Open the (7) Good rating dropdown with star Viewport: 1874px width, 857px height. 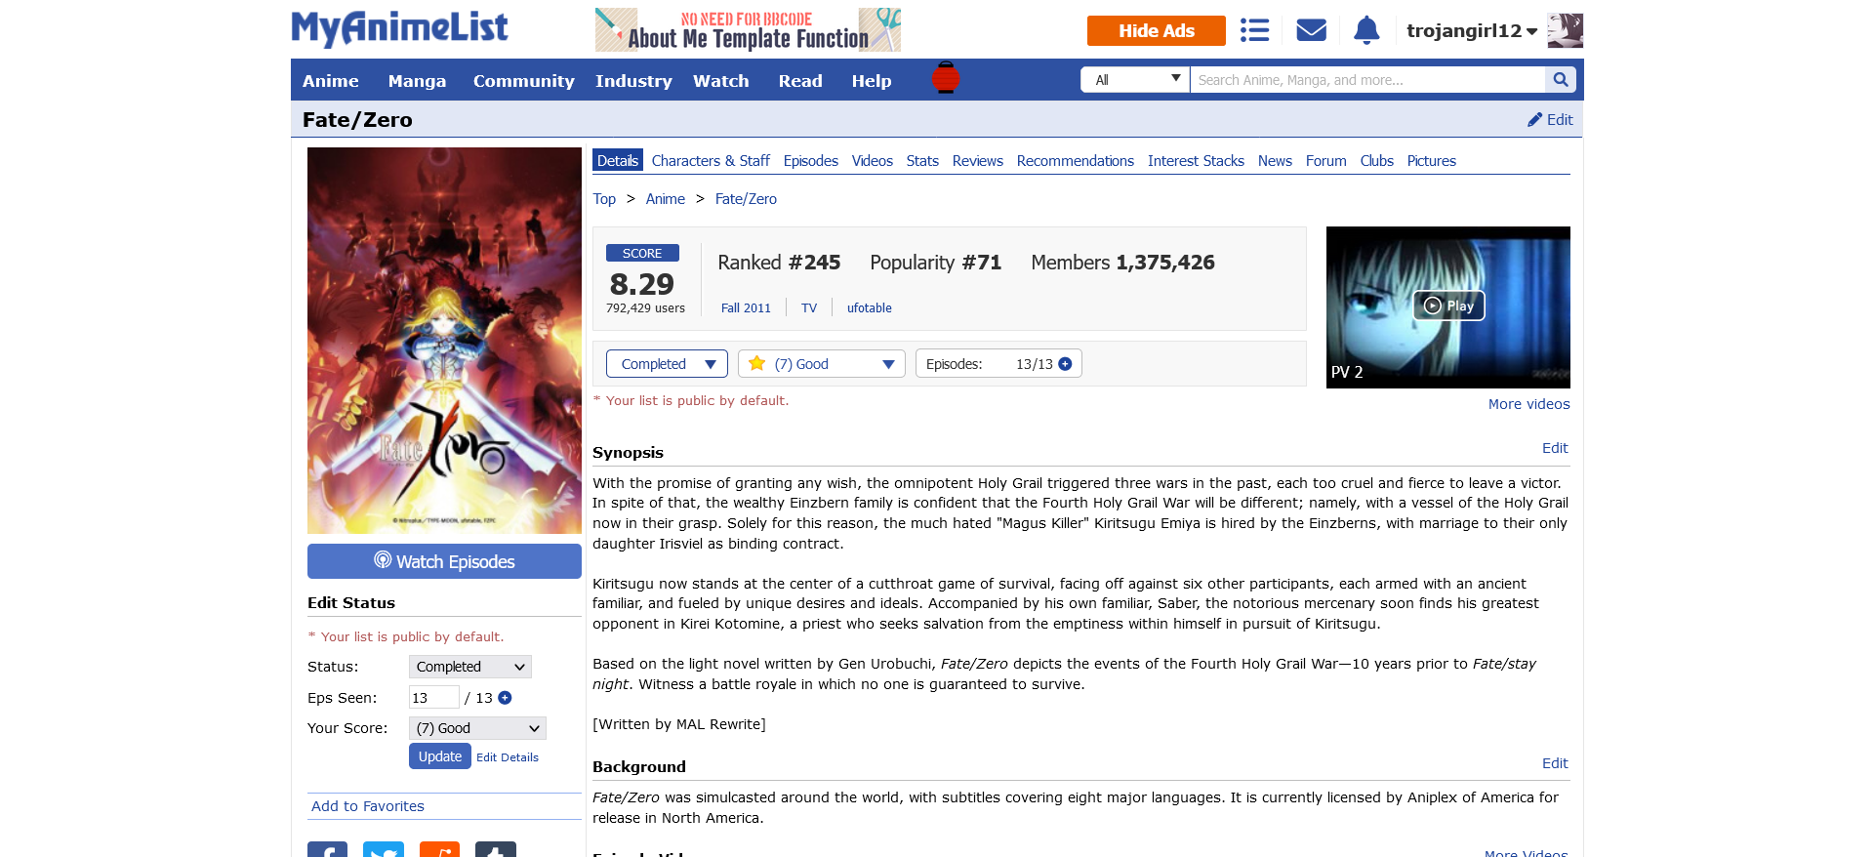click(x=822, y=364)
